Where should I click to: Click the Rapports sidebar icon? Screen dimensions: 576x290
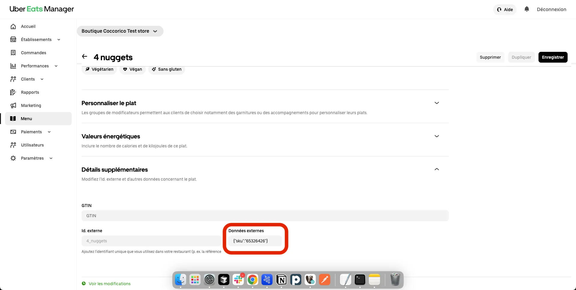tap(13, 92)
